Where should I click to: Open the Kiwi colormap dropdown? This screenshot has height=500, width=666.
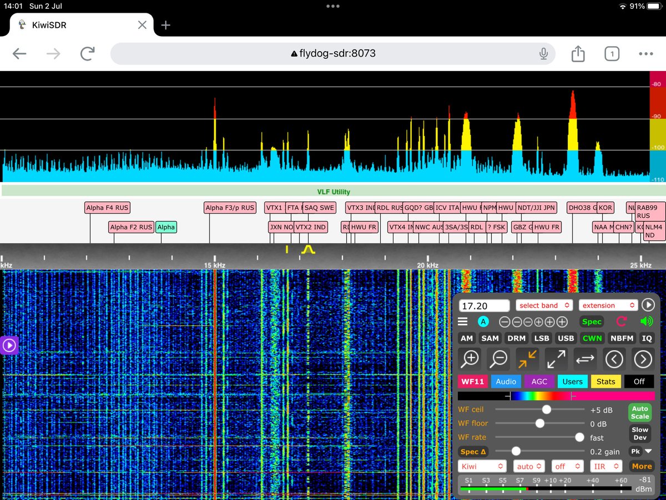482,467
